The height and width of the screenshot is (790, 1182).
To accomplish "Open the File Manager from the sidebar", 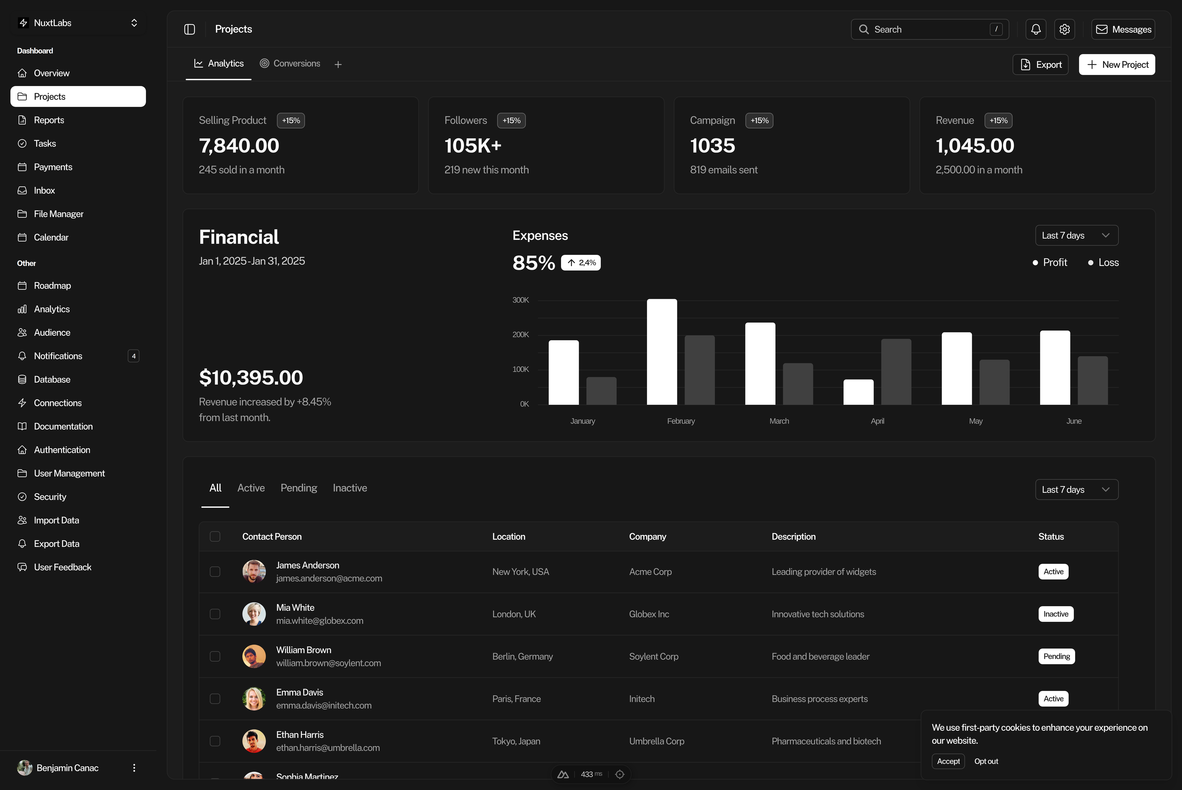I will [x=58, y=213].
